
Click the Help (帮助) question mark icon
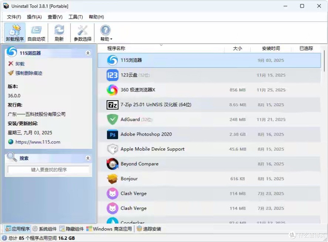(x=105, y=30)
